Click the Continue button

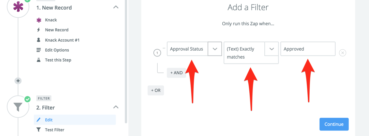(334, 124)
